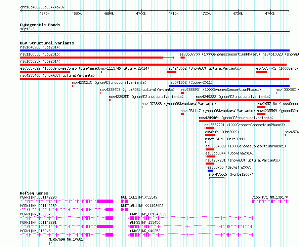Click the chr16:4662365..4745737 coordinate label
This screenshot has width=299, height=247.
point(42,7)
